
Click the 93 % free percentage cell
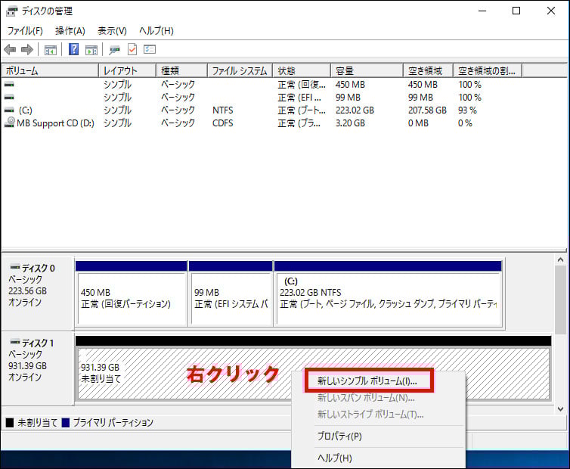(x=467, y=110)
